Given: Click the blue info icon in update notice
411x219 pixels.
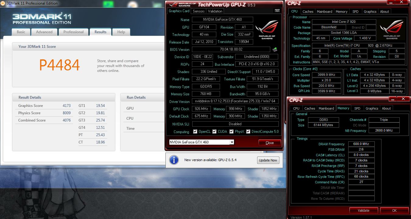Looking at the screenshot, I should coord(174,160).
